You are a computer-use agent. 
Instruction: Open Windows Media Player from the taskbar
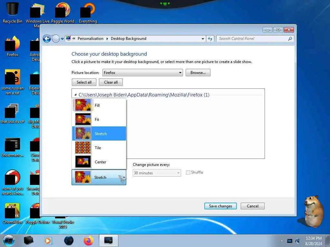pos(48,241)
